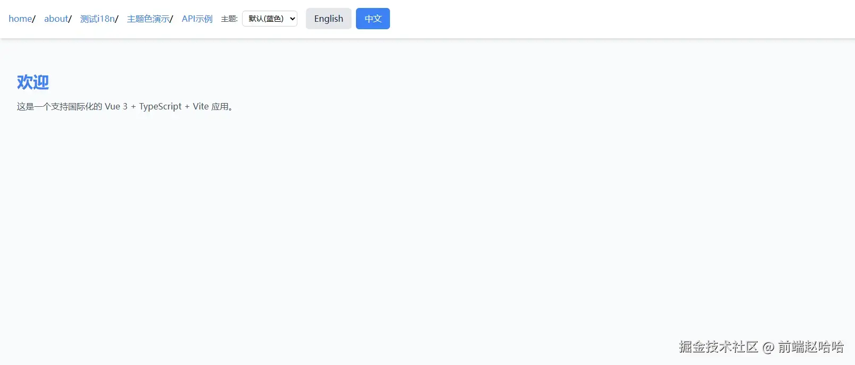Click the slash separator after home
The width and height of the screenshot is (855, 365).
click(34, 19)
